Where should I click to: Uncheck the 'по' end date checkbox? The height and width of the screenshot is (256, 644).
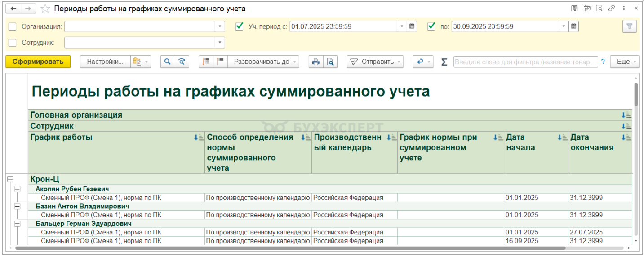point(431,26)
